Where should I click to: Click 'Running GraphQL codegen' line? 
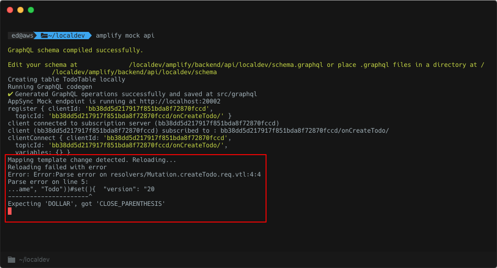(x=50, y=86)
